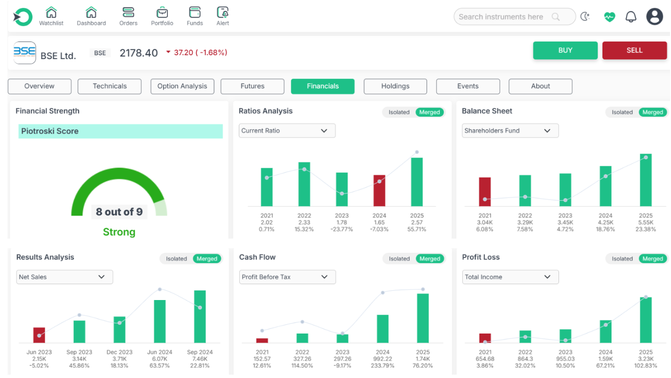The height and width of the screenshot is (378, 671).
Task: Open Portfolio briefcase icon
Action: click(162, 12)
